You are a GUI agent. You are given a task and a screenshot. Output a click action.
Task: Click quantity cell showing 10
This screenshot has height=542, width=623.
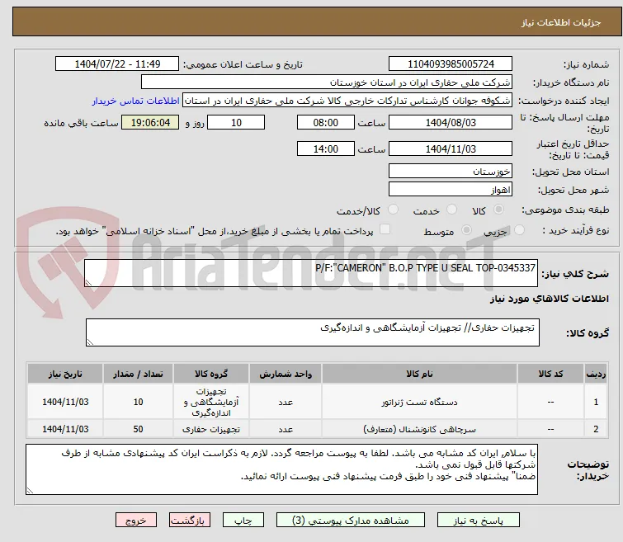coord(138,402)
